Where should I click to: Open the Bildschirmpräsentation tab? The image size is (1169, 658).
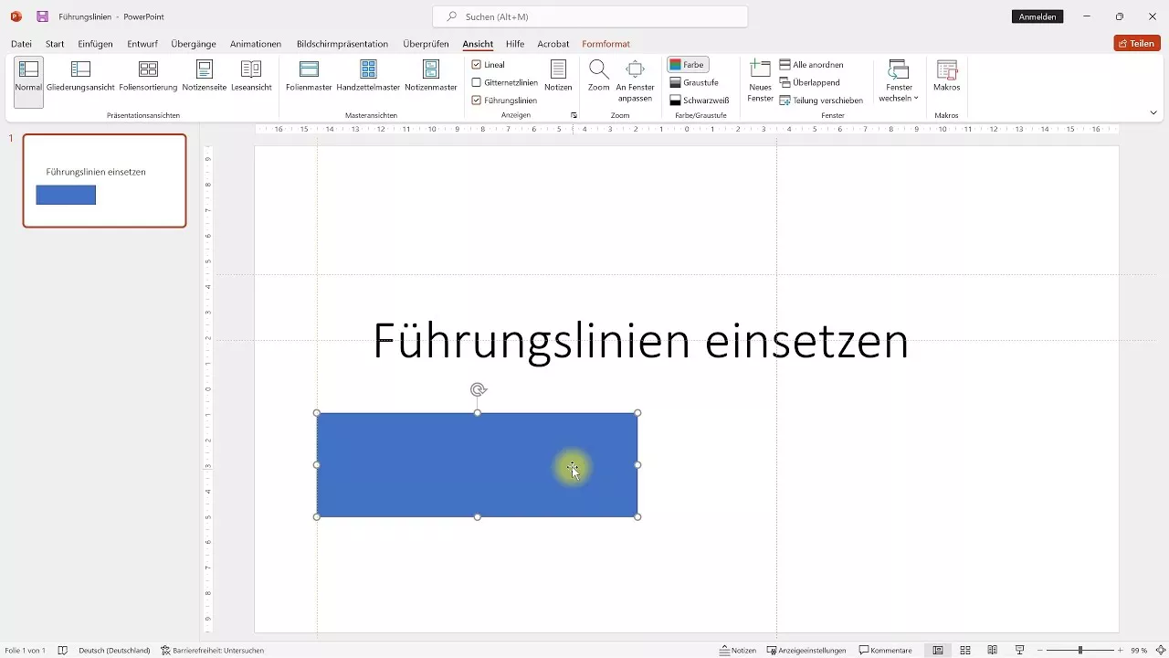pyautogui.click(x=342, y=44)
